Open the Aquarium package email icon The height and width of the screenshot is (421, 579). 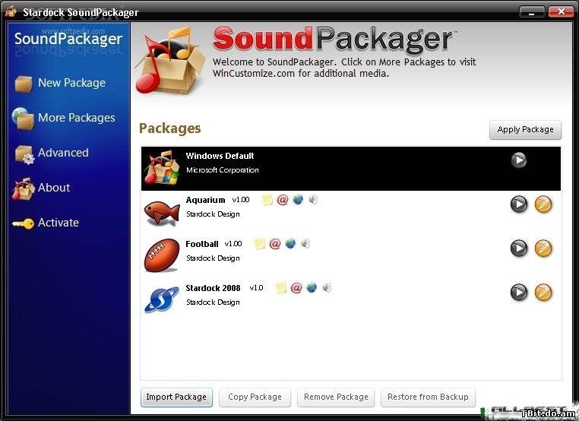[x=283, y=200]
